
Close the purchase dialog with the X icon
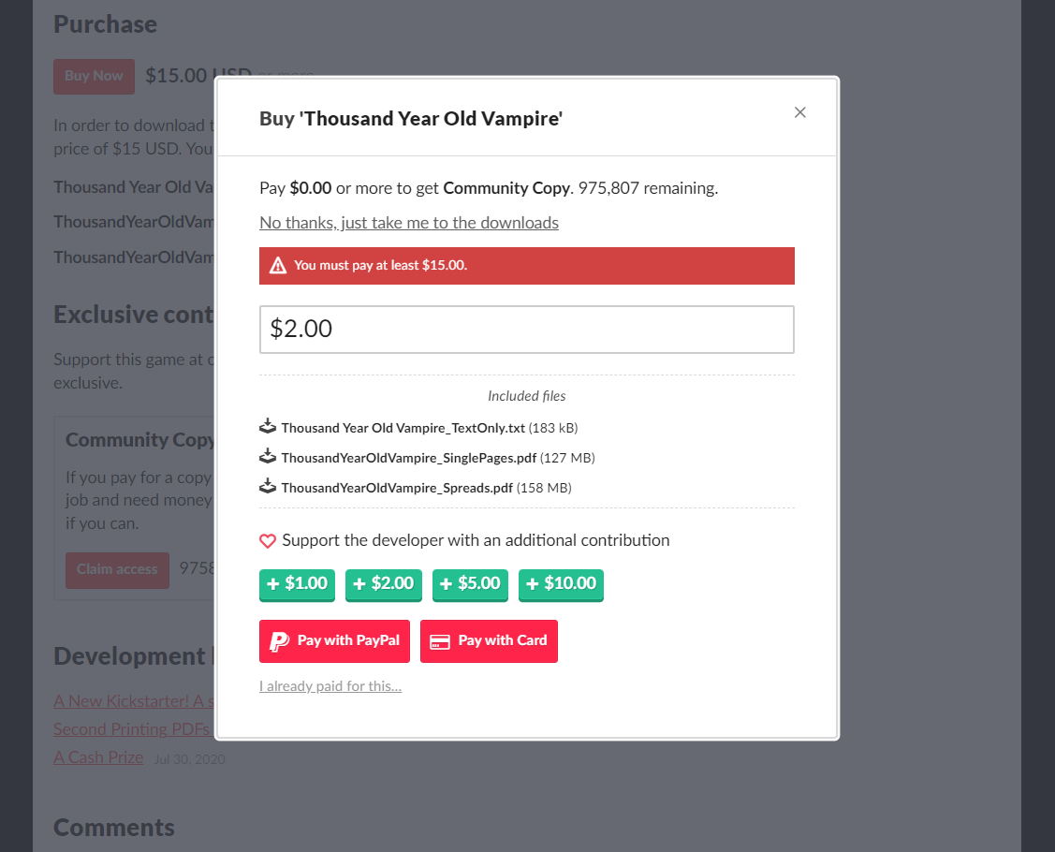coord(799,112)
